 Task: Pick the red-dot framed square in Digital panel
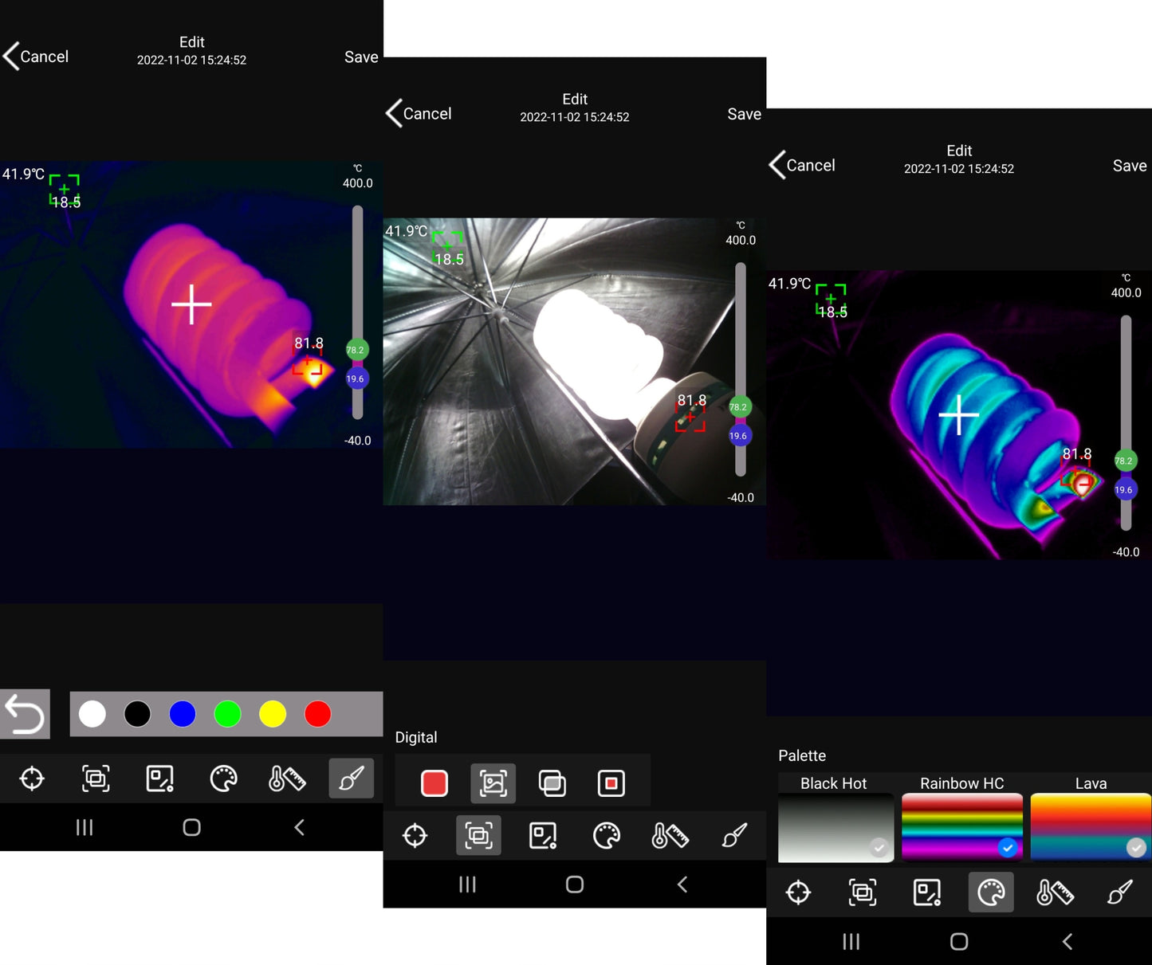tap(611, 783)
